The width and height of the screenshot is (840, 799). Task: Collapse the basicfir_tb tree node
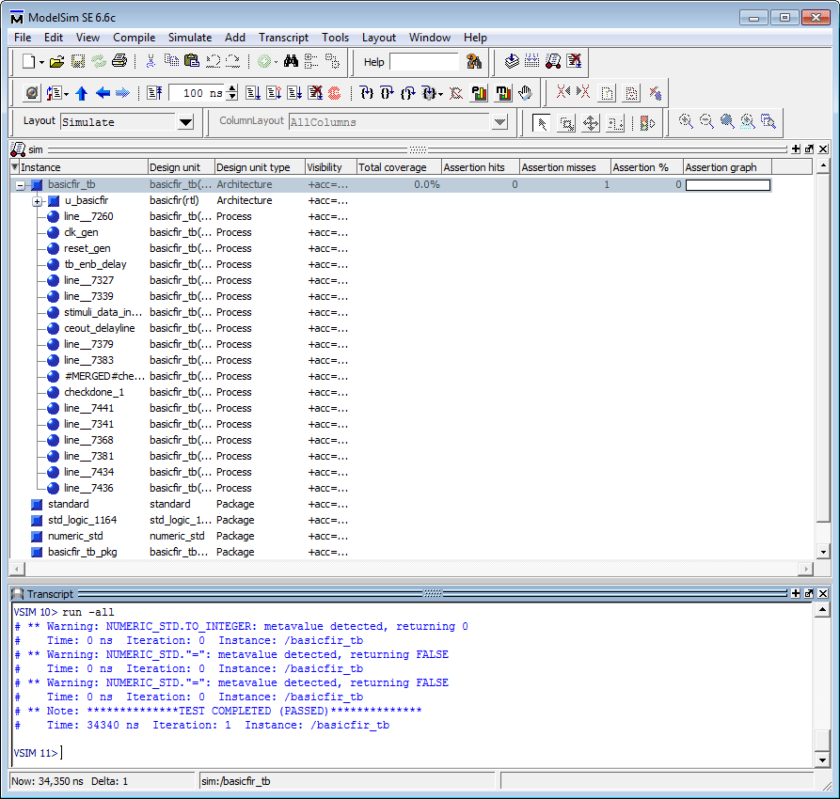tap(20, 185)
